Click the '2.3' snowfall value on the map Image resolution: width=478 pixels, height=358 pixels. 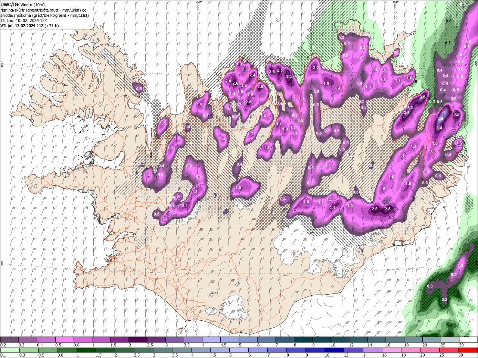click(x=245, y=69)
